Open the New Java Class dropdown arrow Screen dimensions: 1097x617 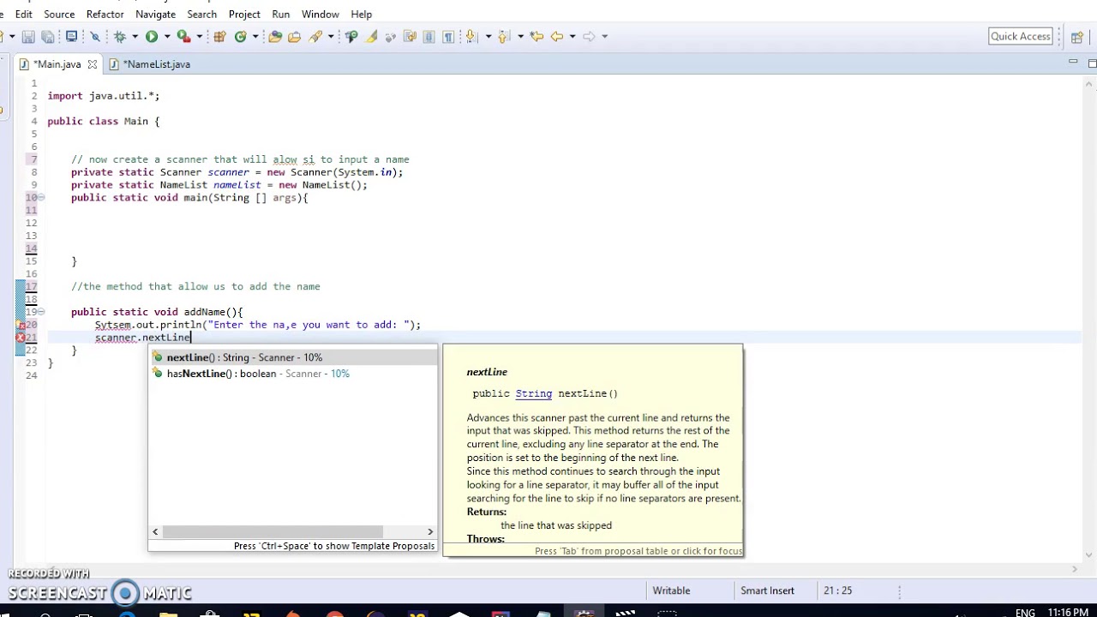[255, 36]
